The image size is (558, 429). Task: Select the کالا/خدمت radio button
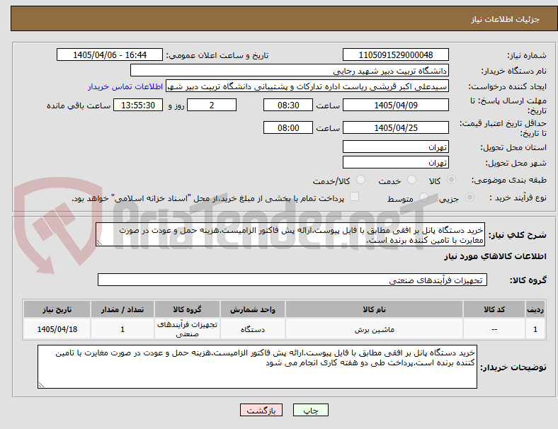[x=361, y=180]
